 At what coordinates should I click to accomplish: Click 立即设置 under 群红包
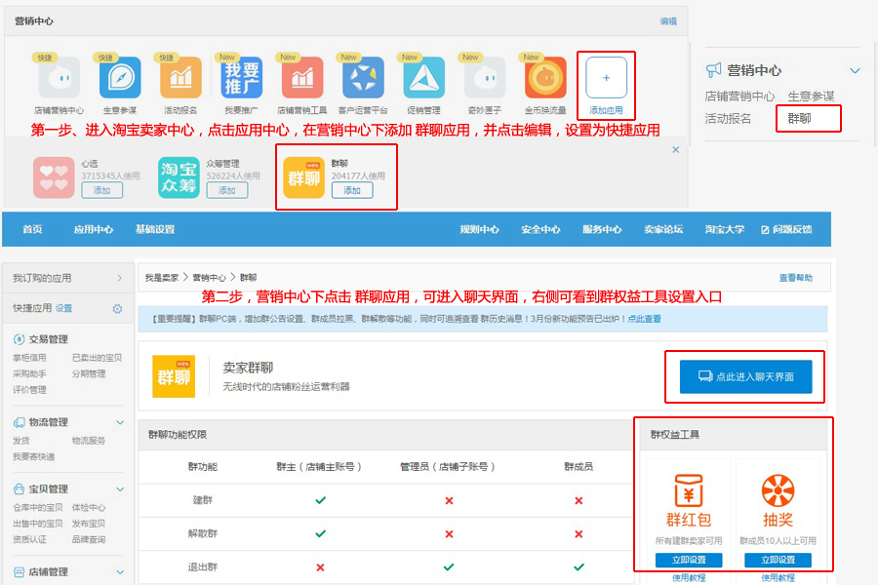(689, 560)
